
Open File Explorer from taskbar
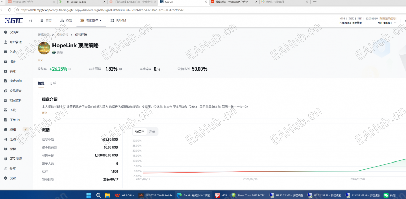click(x=108, y=195)
